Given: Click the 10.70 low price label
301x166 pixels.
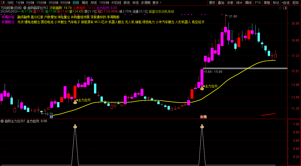Looking at the screenshot, I should click(49, 114).
